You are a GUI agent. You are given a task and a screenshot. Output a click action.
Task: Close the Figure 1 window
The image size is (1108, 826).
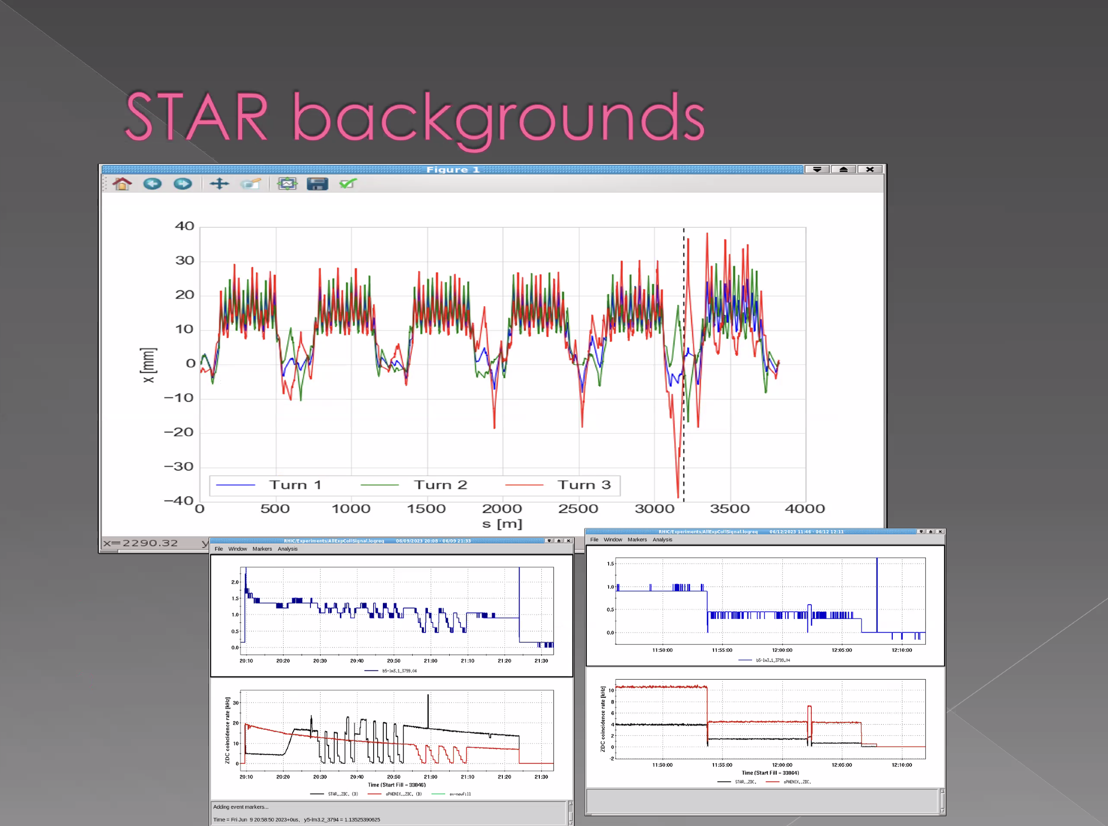pos(870,170)
